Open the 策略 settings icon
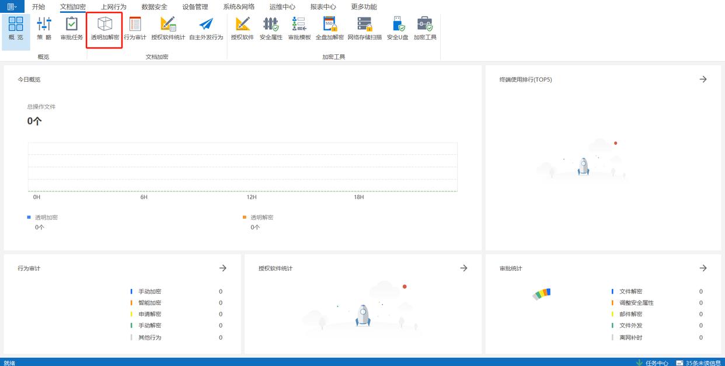 (44, 29)
